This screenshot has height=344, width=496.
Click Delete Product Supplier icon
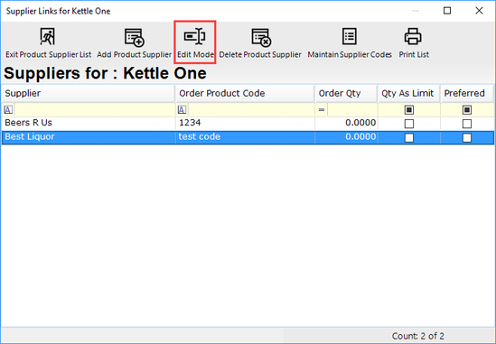coord(261,37)
